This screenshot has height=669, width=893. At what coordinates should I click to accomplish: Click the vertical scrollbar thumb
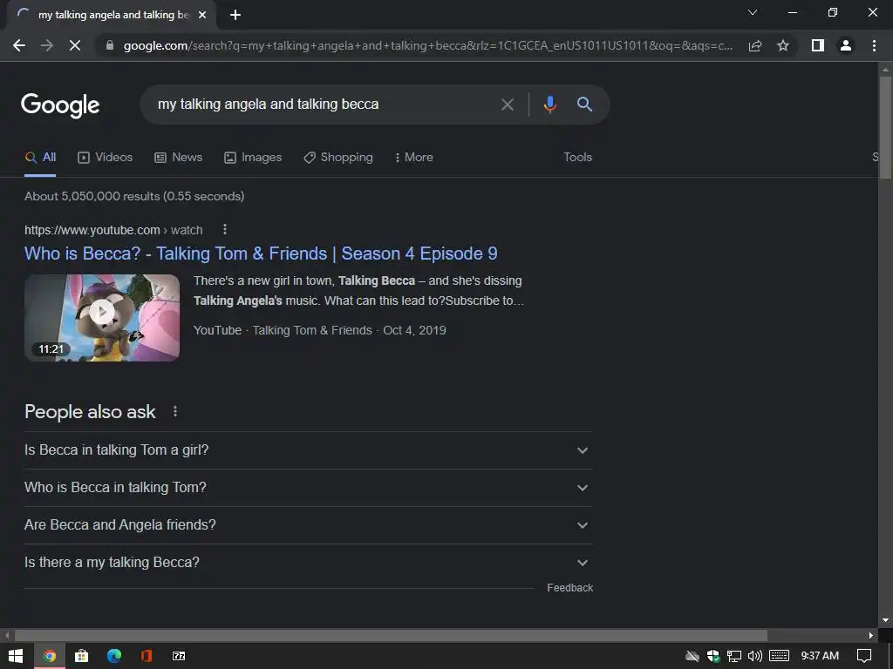coord(885,128)
